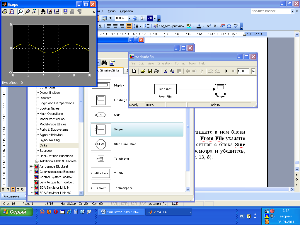Click the Введите вопрос help search field
This screenshot has height=225, width=300.
click(271, 11)
